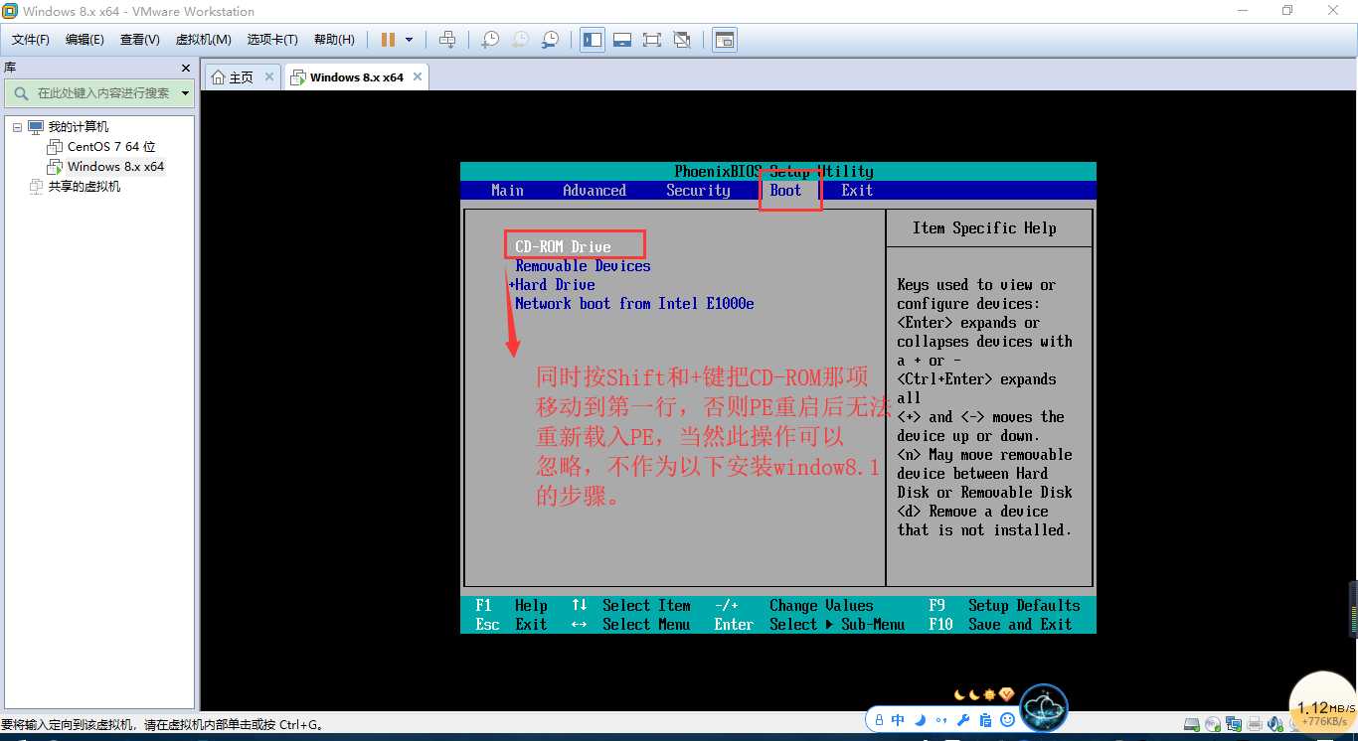This screenshot has width=1358, height=741.
Task: Send Ctrl+Alt+Del to the virtual machine
Action: tap(447, 40)
